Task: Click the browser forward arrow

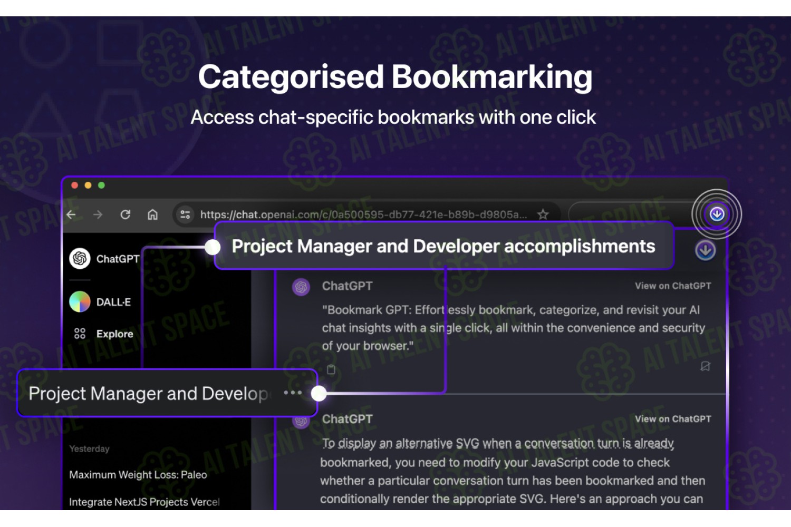Action: click(98, 214)
